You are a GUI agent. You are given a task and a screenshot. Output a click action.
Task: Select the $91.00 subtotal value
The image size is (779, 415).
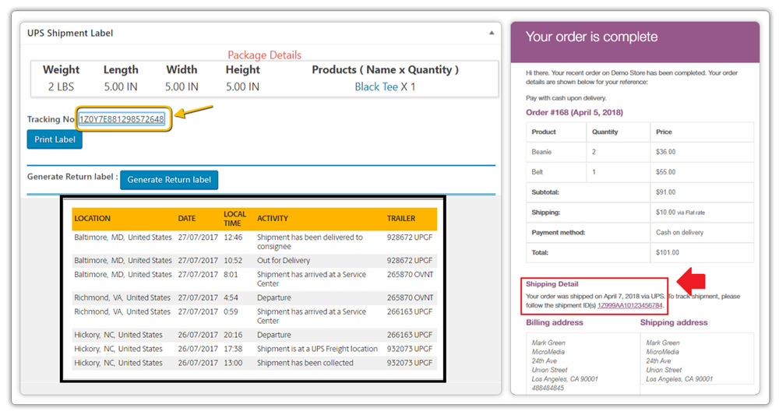665,192
